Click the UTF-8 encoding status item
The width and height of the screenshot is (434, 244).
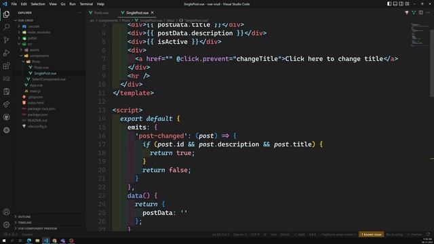255,235
